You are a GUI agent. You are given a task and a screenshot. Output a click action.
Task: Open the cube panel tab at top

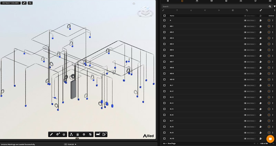pyautogui.click(x=226, y=1)
